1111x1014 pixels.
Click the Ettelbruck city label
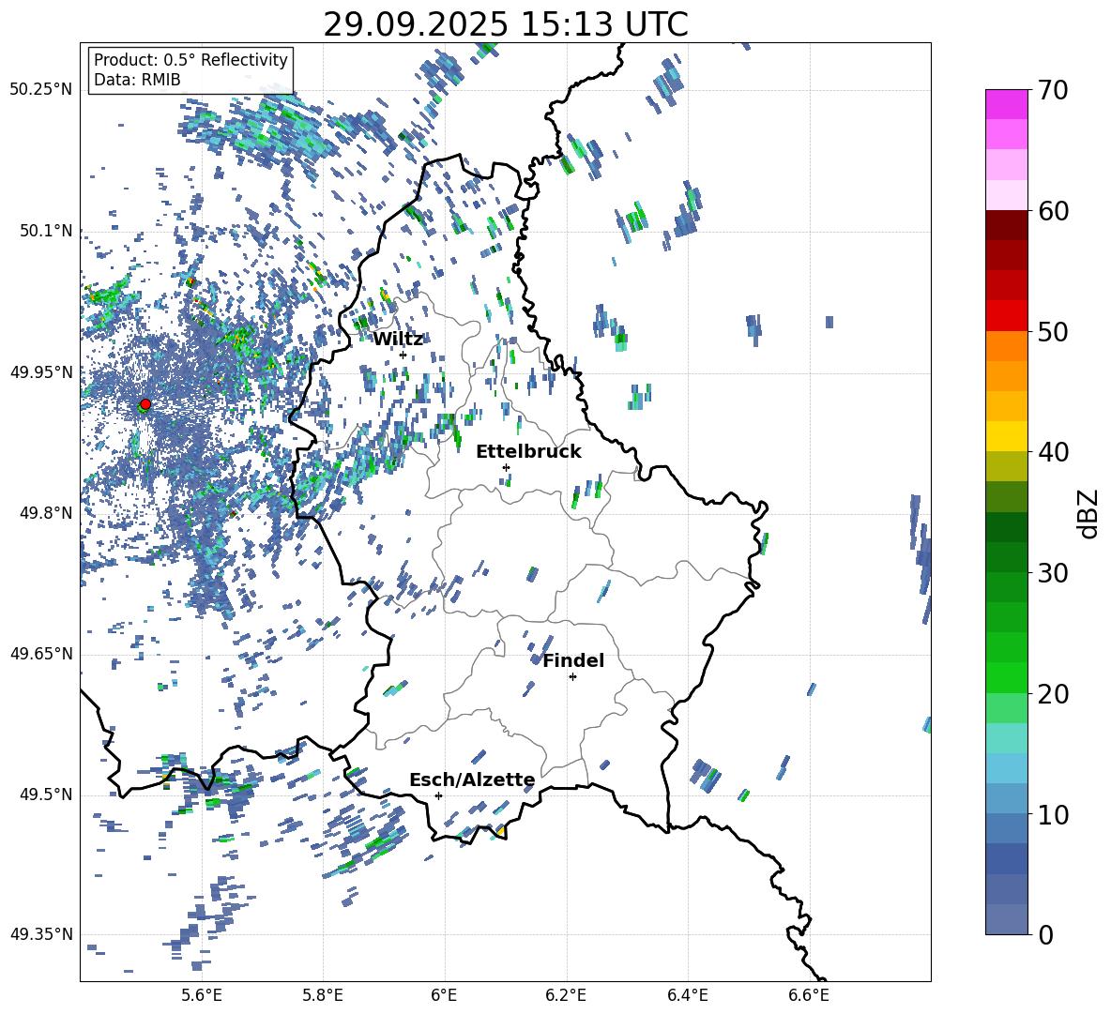pyautogui.click(x=528, y=452)
